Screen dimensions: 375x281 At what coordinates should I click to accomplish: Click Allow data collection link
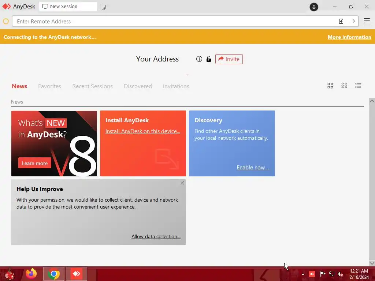click(156, 236)
